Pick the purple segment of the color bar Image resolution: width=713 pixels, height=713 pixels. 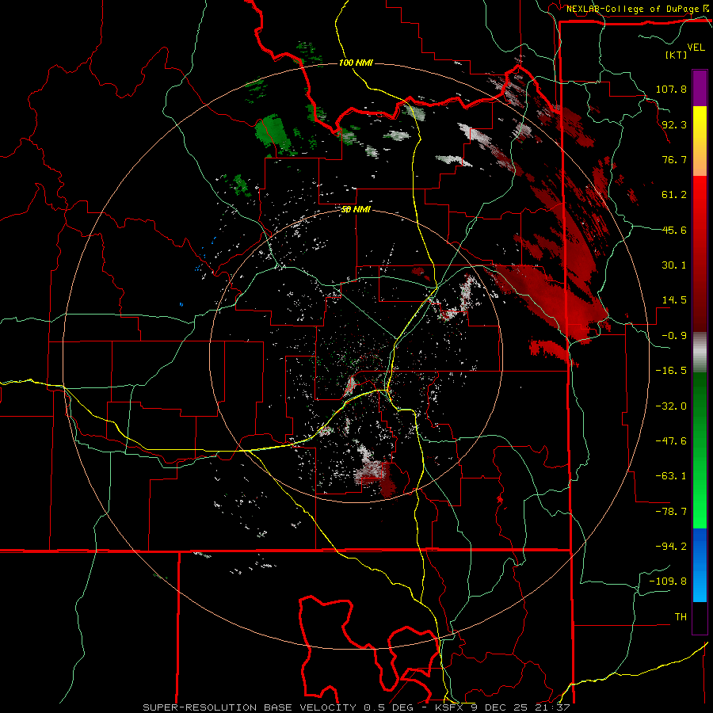tap(700, 88)
